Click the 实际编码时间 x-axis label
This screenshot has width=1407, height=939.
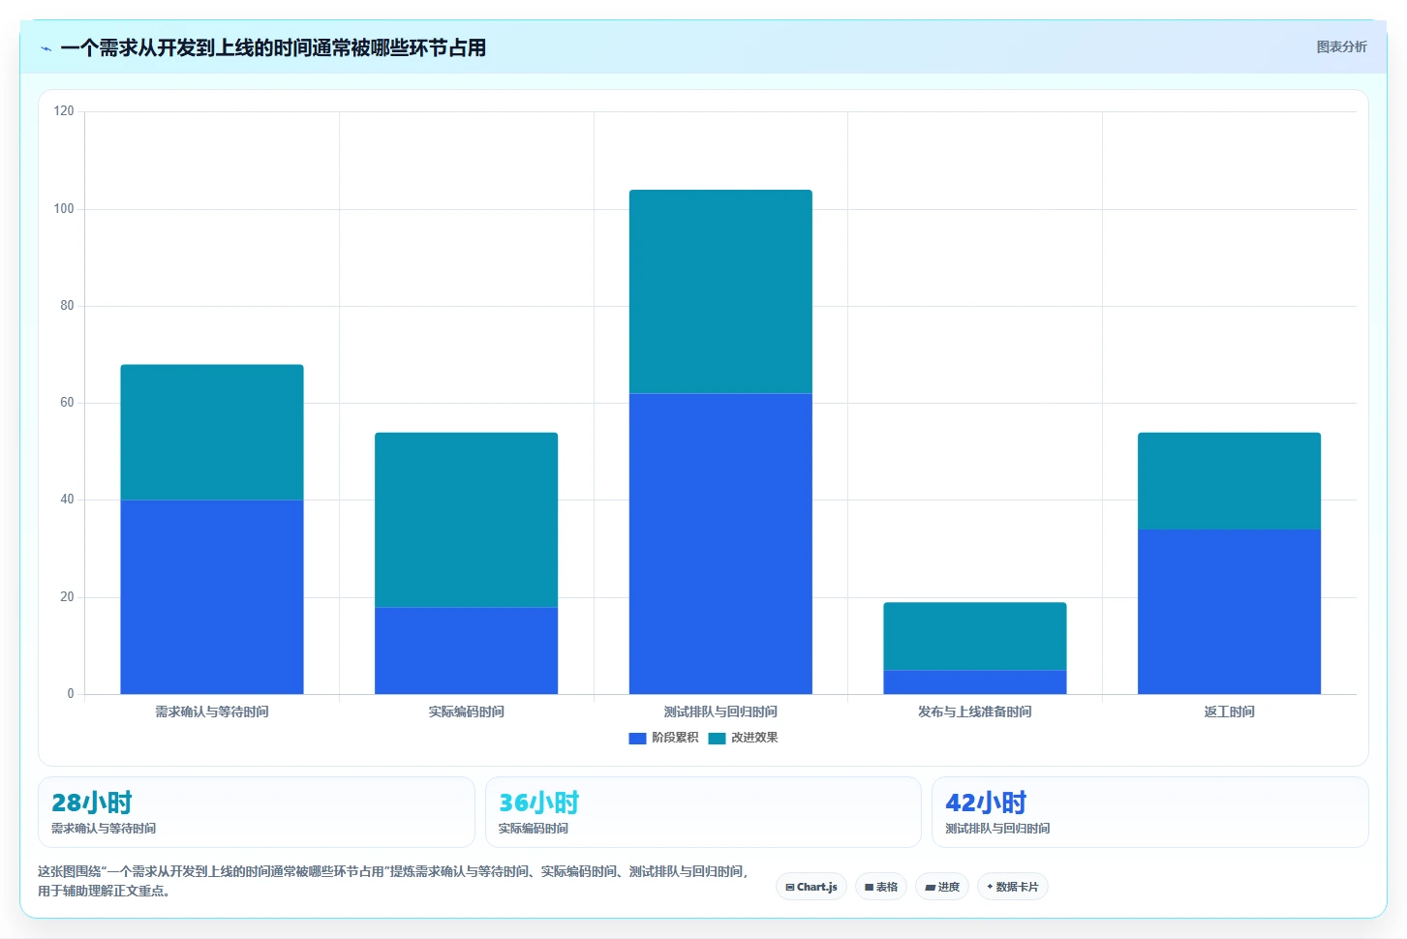coord(466,712)
